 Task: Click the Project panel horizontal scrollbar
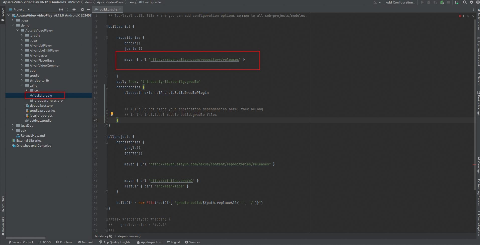point(26,238)
